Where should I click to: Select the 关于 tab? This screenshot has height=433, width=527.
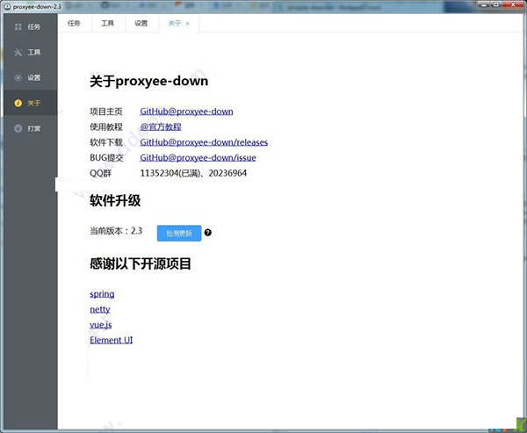[175, 23]
